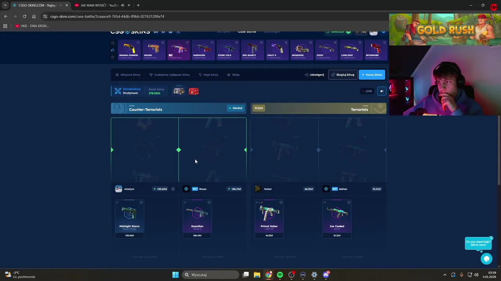Go back with browser back arrow
This screenshot has width=501, height=281.
point(5,16)
